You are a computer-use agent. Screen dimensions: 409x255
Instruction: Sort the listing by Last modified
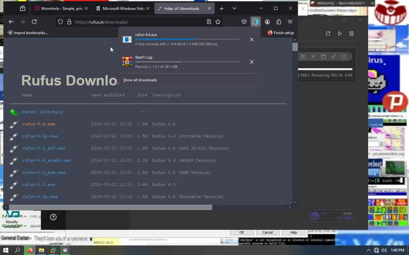point(108,95)
